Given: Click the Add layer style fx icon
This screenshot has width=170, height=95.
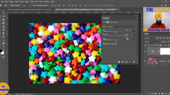Looking at the screenshot, I should tap(152, 94).
